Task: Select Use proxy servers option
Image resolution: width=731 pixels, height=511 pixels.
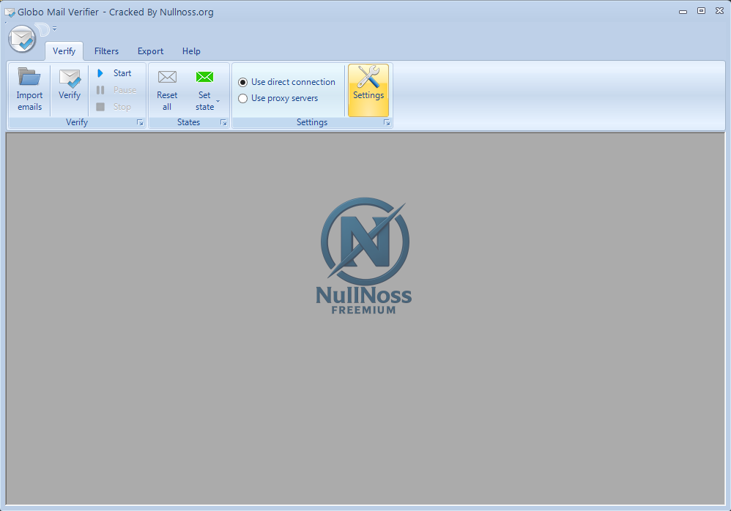Action: point(242,98)
